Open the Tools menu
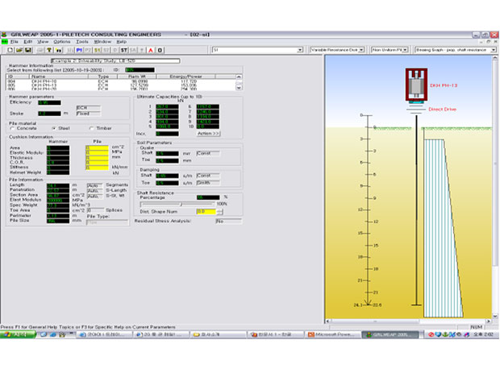This screenshot has width=500, height=369. [x=82, y=42]
